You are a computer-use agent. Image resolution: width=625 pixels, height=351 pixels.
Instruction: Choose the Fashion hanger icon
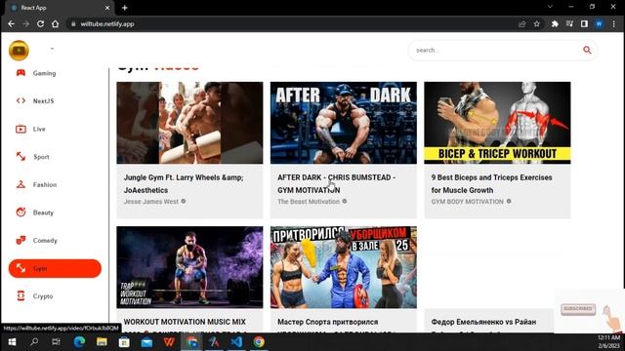tap(21, 184)
